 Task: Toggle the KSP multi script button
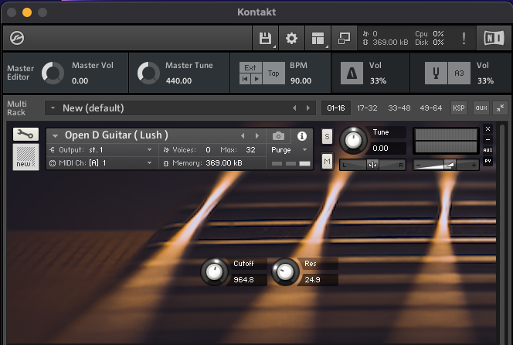pyautogui.click(x=458, y=108)
